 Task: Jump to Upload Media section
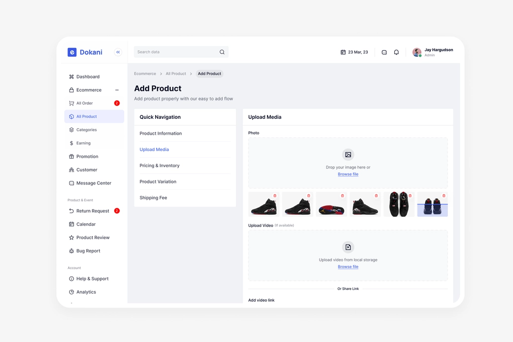point(154,150)
